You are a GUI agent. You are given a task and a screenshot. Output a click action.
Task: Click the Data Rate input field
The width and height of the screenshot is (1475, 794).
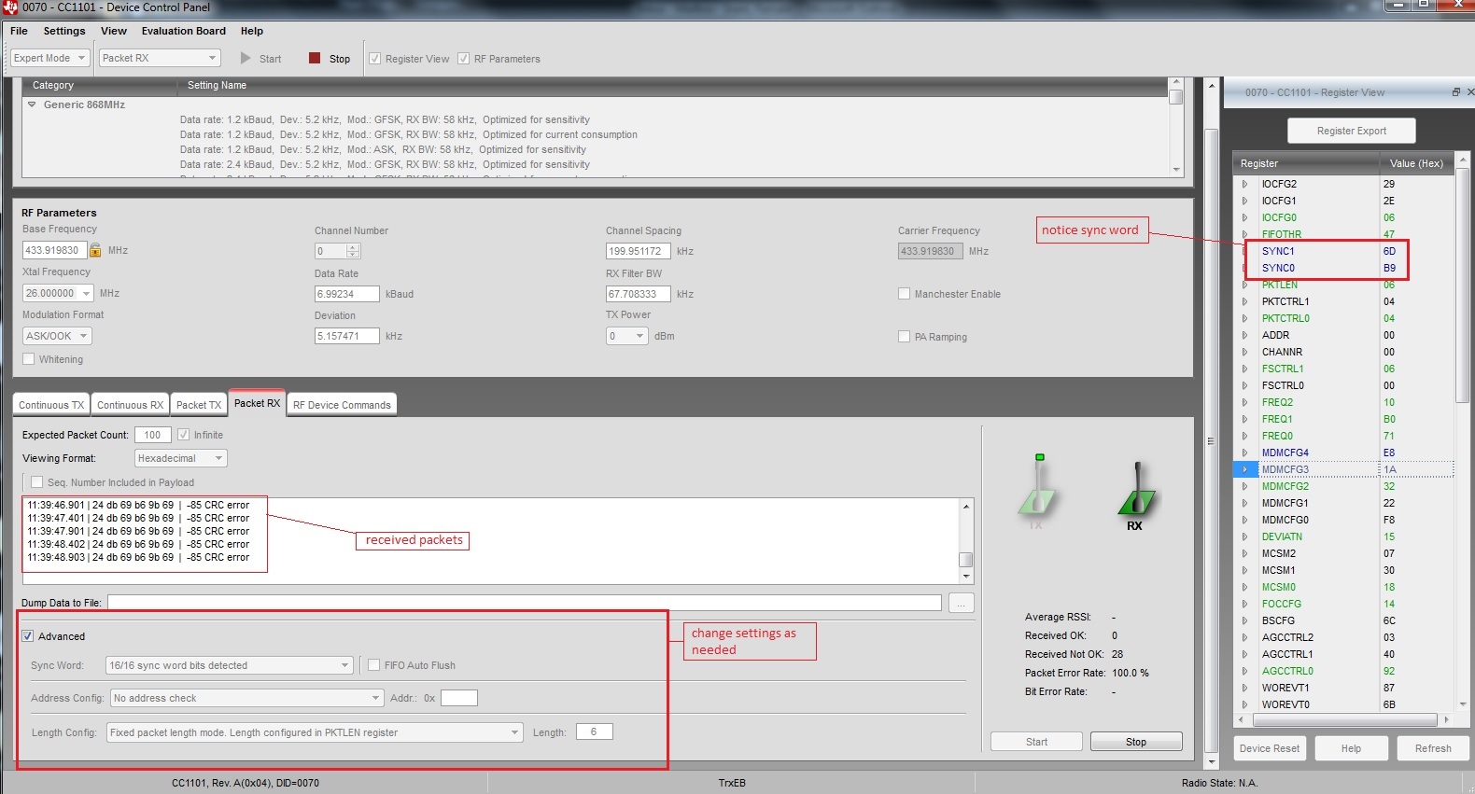click(x=346, y=294)
